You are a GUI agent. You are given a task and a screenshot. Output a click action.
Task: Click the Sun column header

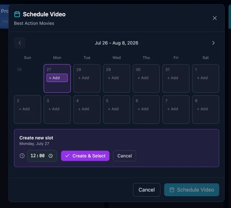pyautogui.click(x=28, y=58)
